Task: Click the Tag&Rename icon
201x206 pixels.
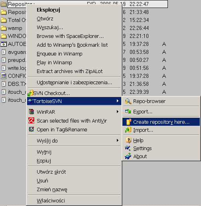Action: (x=31, y=129)
